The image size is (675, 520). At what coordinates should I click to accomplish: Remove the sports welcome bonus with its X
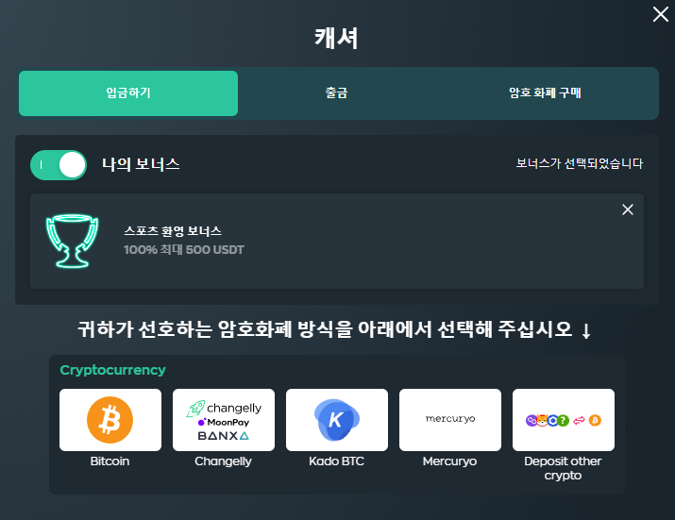628,210
